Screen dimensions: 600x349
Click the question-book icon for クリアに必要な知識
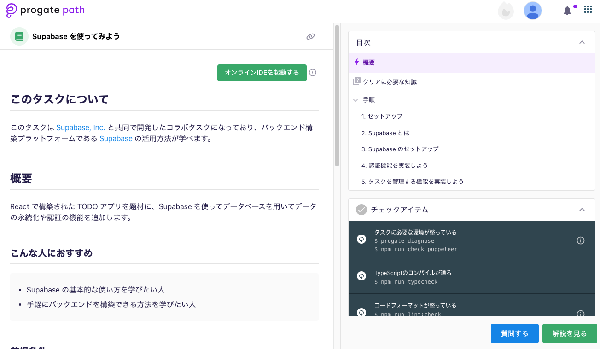[x=357, y=81]
